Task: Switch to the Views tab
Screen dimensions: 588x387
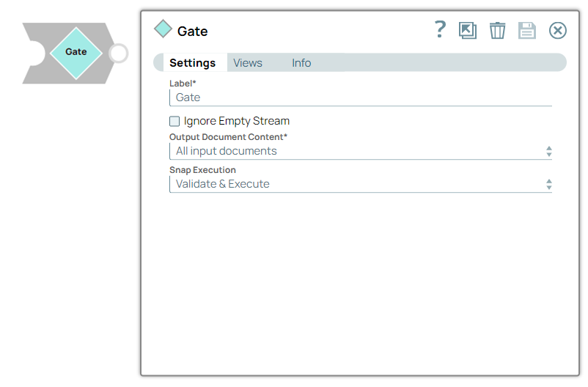Action: 248,63
